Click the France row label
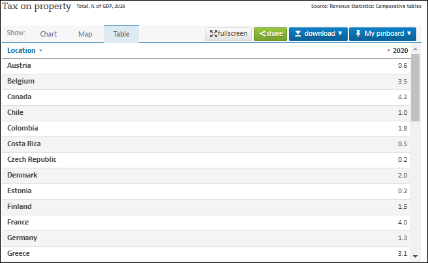The width and height of the screenshot is (428, 263). [x=18, y=222]
